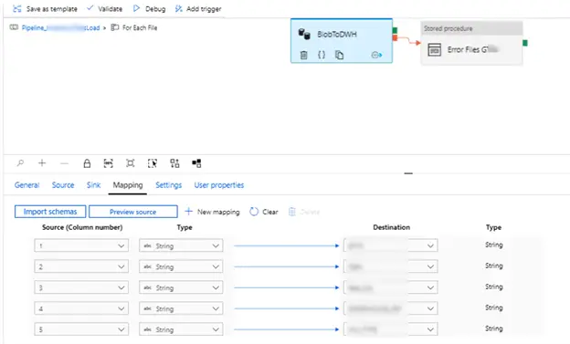Viewport: 570px width, 344px height.
Task: Open destination dropdown for row 5
Action: click(x=391, y=329)
